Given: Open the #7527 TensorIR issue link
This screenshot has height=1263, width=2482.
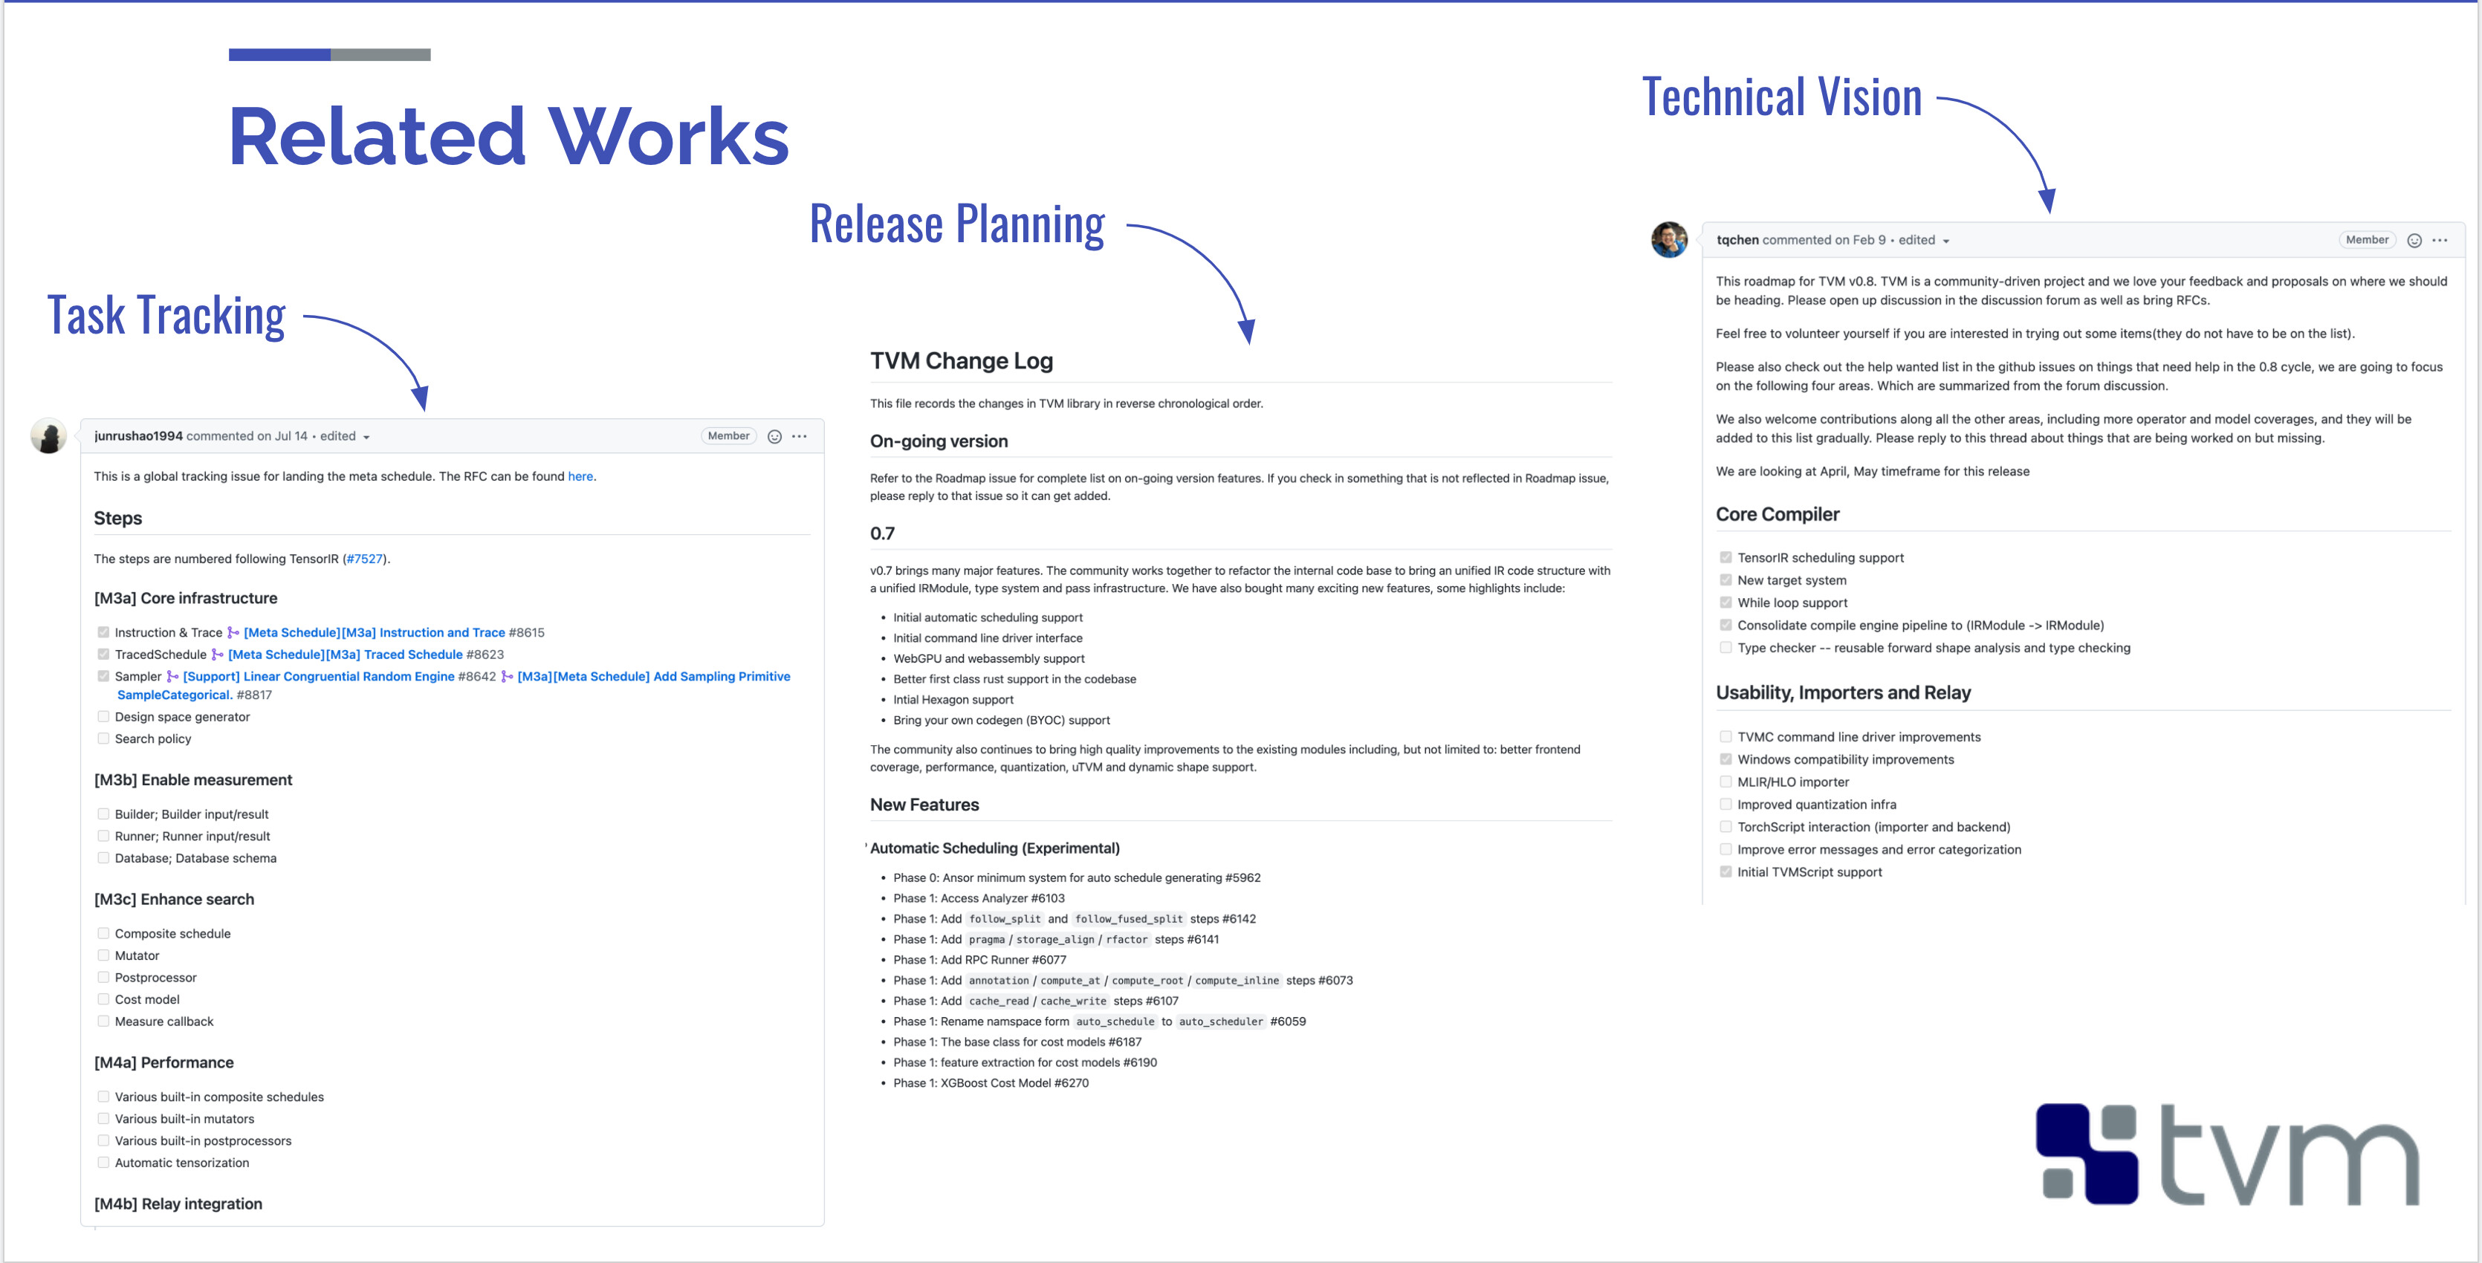Looking at the screenshot, I should click(x=364, y=559).
